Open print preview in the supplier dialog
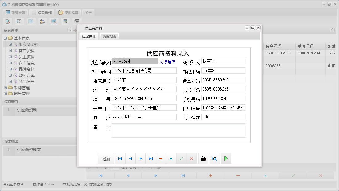 [215, 158]
